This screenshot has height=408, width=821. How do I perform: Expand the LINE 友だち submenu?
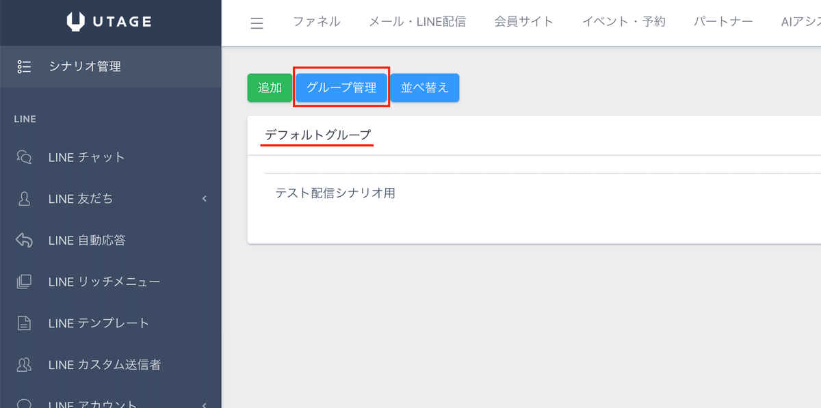coord(204,199)
